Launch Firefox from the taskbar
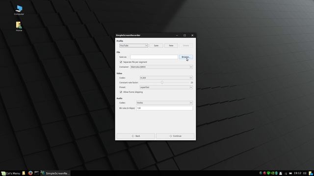Image resolution: width=314 pixels, height=176 pixels. (x=30, y=173)
